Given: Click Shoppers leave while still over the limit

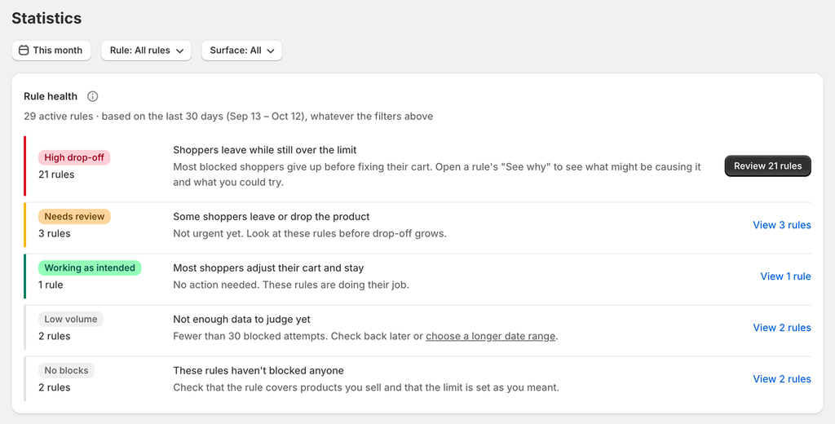Looking at the screenshot, I should (265, 150).
